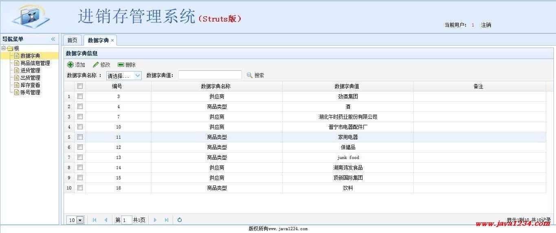The width and height of the screenshot is (556, 233).
Task: Toggle the select-all checkbox in header
Action: (x=80, y=86)
